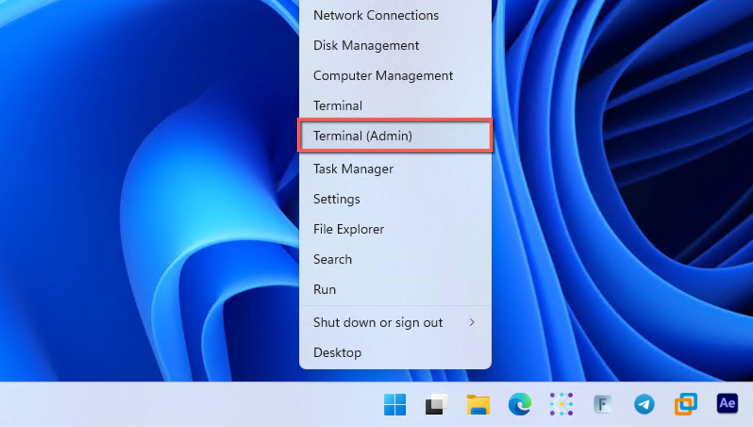The width and height of the screenshot is (753, 427).
Task: Open the gray F app icon
Action: (x=602, y=404)
